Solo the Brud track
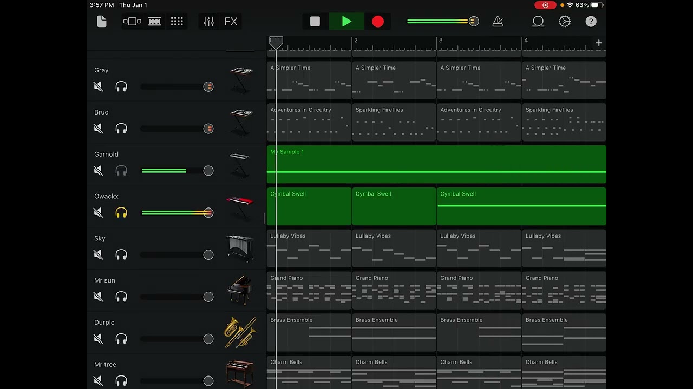693x389 pixels. click(x=121, y=129)
